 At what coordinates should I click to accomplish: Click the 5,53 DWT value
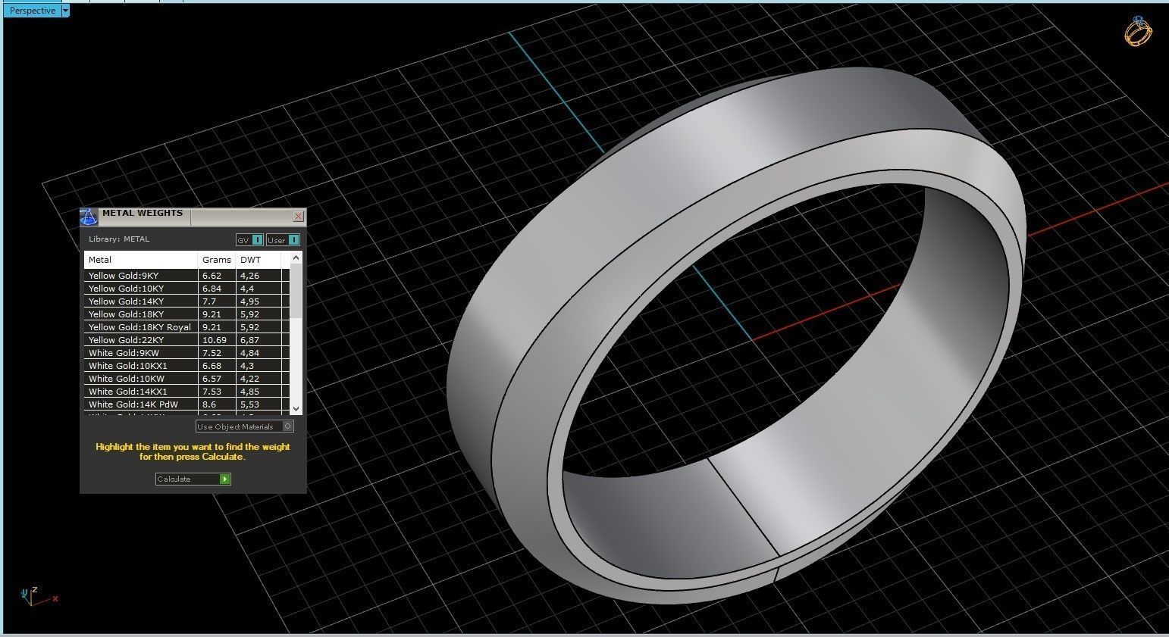[x=249, y=404]
